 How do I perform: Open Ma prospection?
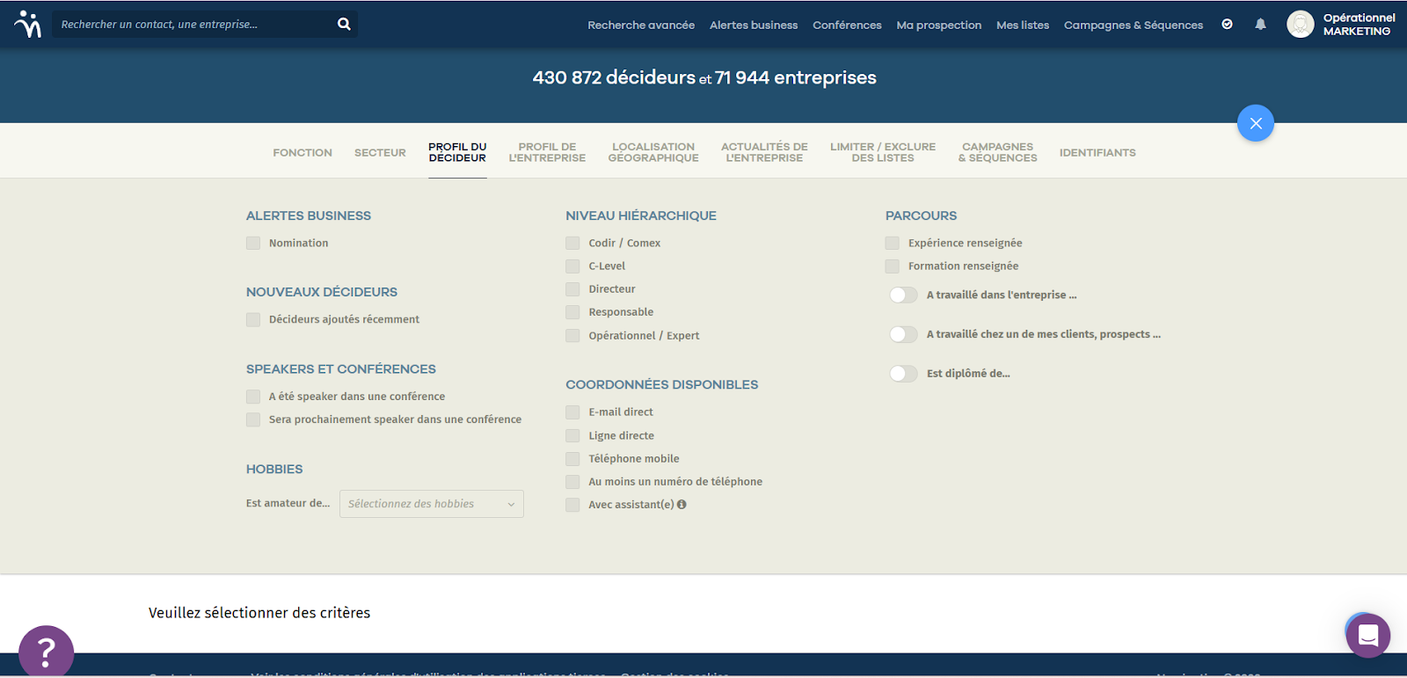[939, 26]
